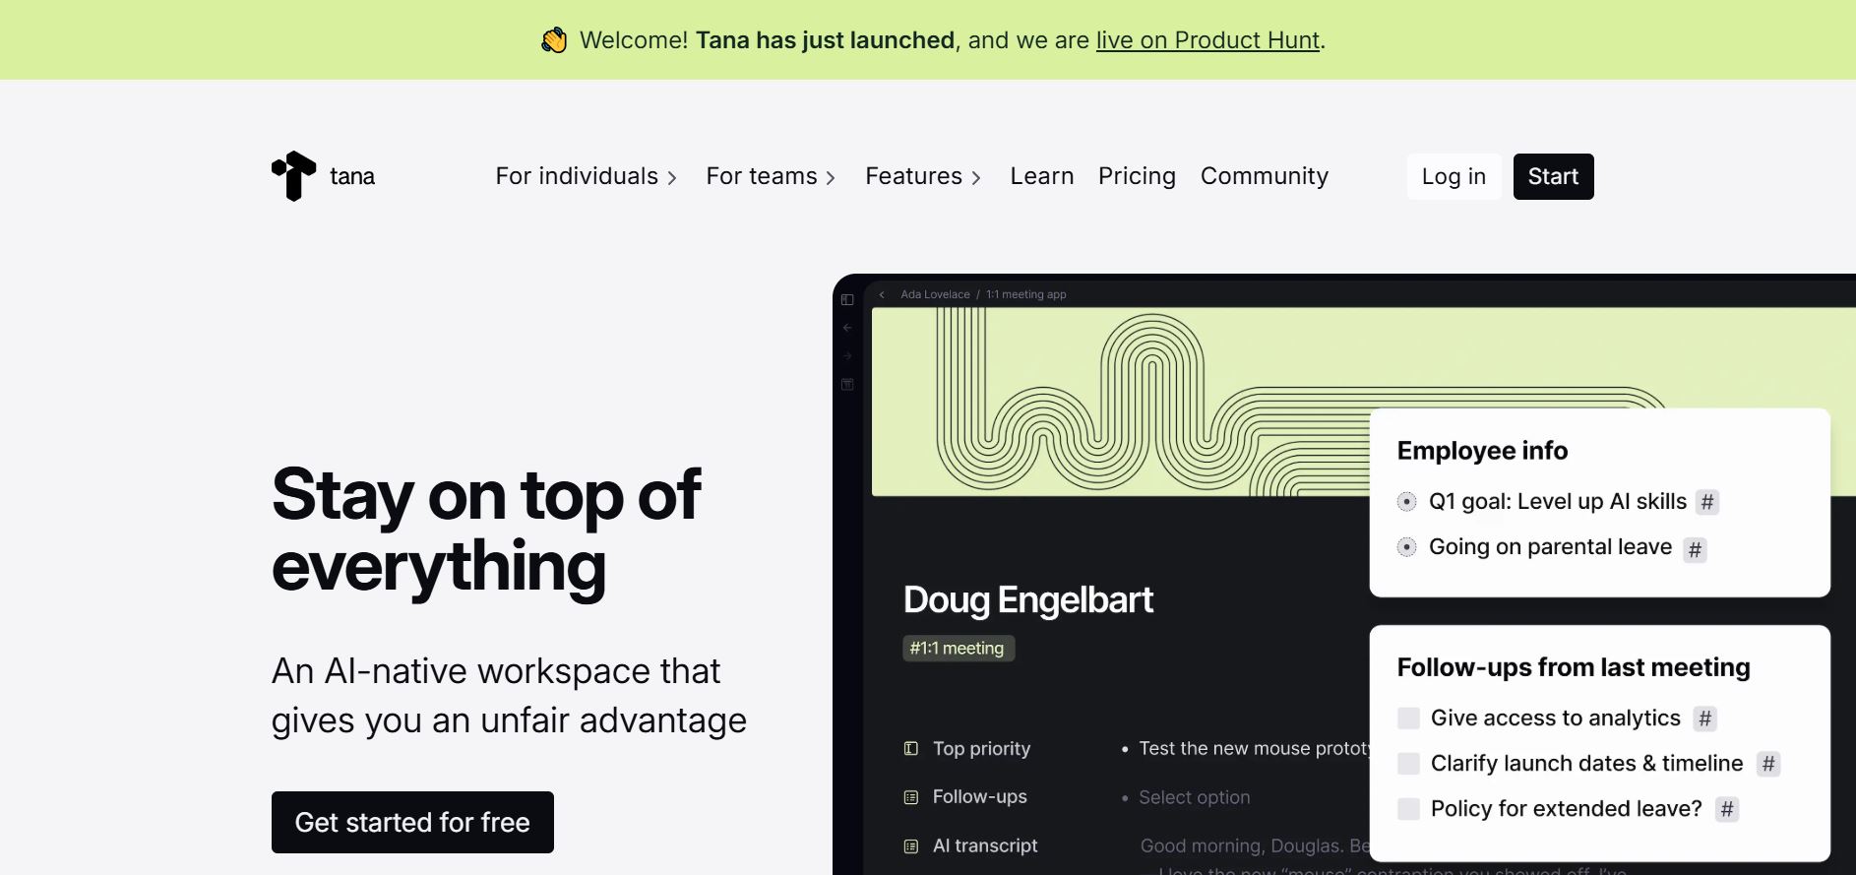Expand the For teams menu chevron
The image size is (1856, 875).
click(831, 178)
